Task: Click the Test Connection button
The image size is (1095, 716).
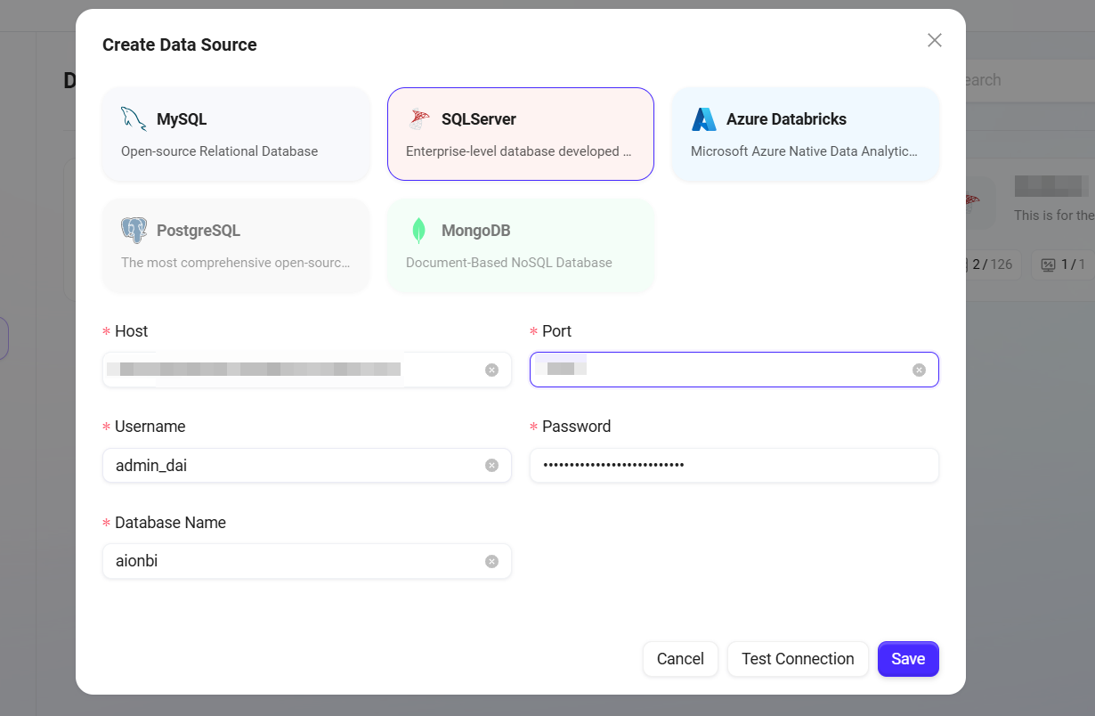Action: [798, 659]
